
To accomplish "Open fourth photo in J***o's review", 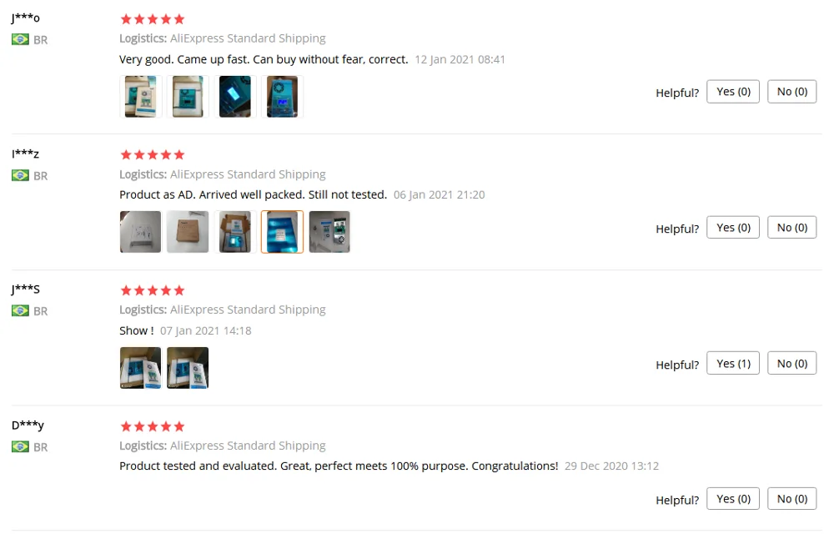I will (x=283, y=97).
